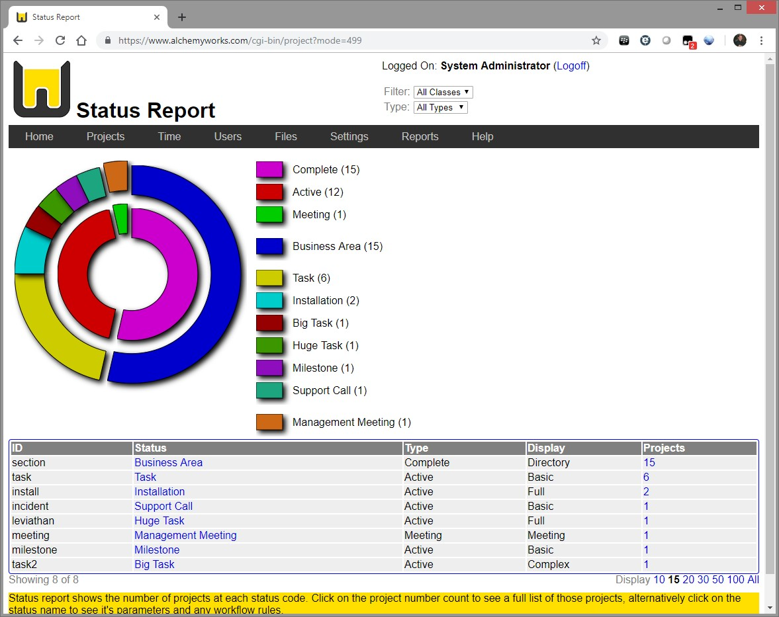Click the globe extension icon
This screenshot has height=617, width=779.
[x=709, y=41]
